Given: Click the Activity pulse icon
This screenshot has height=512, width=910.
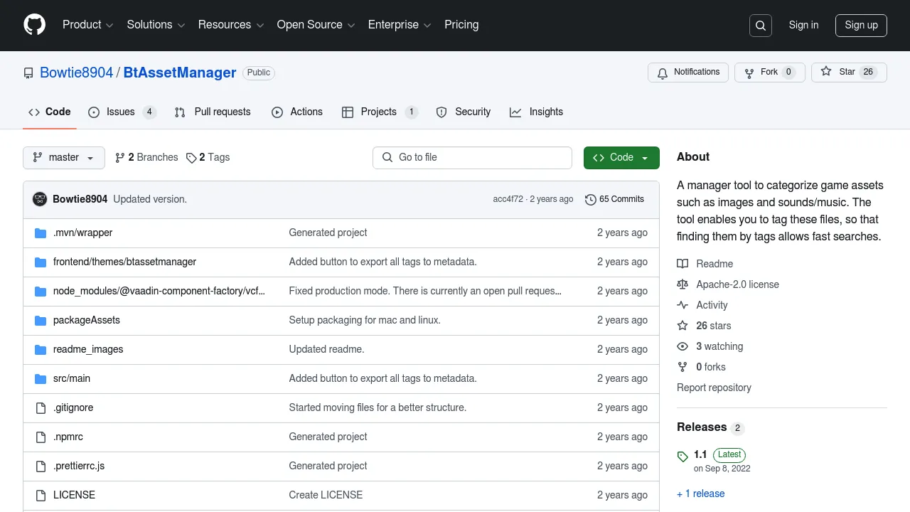Looking at the screenshot, I should (682, 305).
